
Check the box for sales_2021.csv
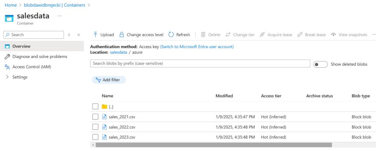pos(95,117)
